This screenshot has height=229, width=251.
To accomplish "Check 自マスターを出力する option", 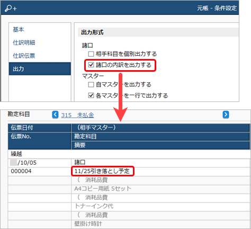I will point(91,84).
